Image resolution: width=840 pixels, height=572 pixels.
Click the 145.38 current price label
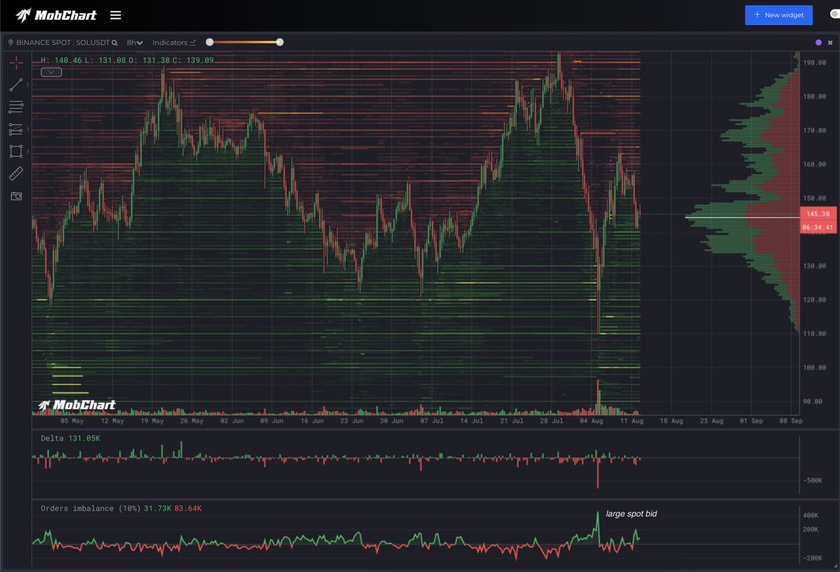(817, 214)
